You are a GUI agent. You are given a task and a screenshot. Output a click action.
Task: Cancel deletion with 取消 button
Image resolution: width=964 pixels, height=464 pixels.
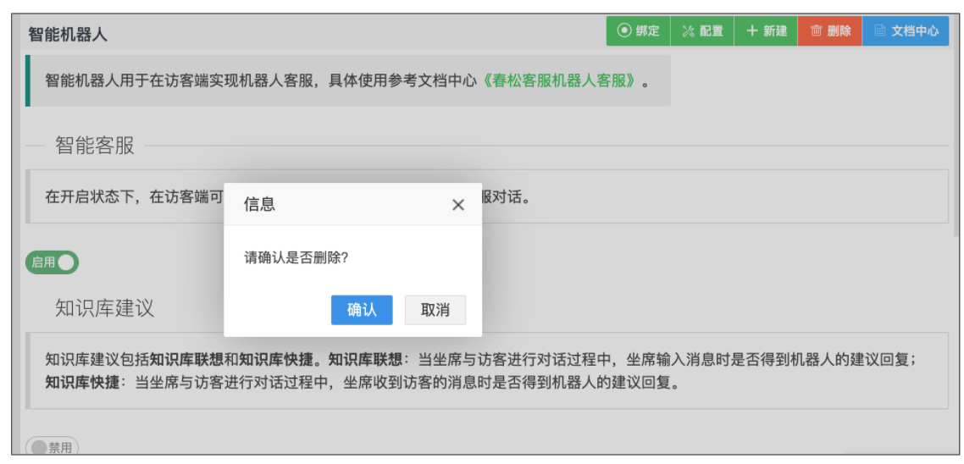pos(435,310)
